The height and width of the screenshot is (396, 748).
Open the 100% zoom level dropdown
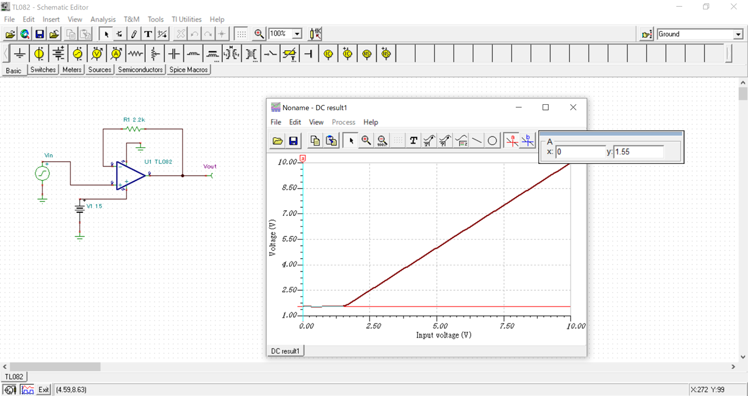tap(297, 34)
